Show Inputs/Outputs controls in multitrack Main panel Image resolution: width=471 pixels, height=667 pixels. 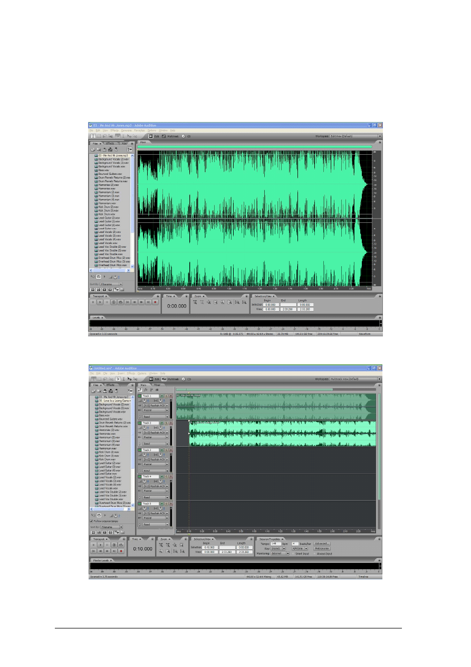pos(140,390)
